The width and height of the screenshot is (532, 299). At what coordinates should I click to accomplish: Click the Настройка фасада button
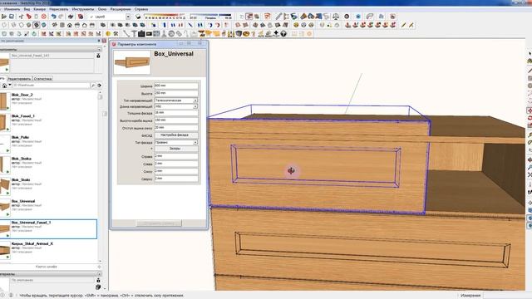[x=176, y=135]
